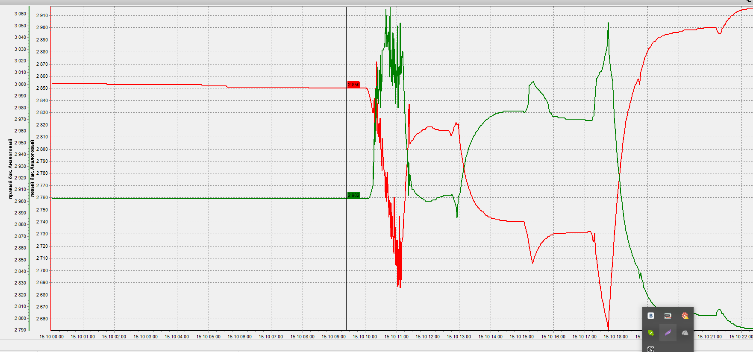
Task: Open the ICQ flower icon with warning badge
Action: pyautogui.click(x=685, y=316)
